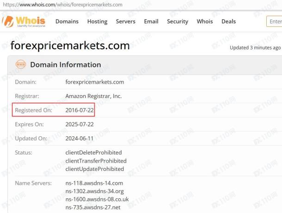Click the 'Updated On:' label
The height and width of the screenshot is (213, 282).
coord(31,139)
